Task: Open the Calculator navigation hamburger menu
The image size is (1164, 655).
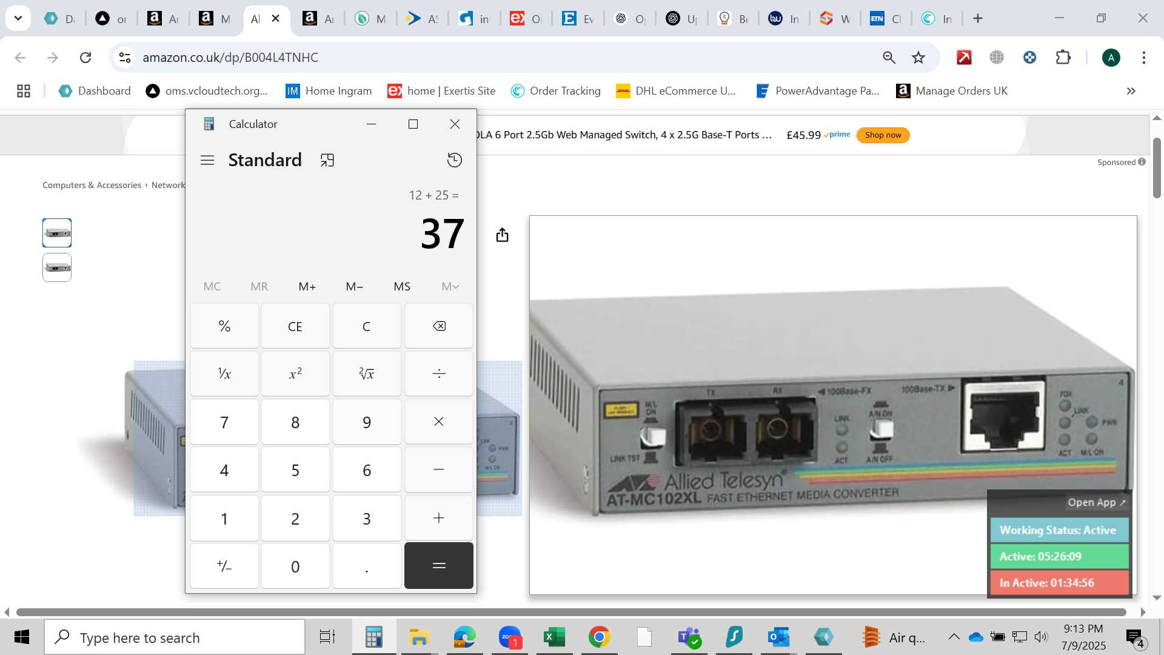Action: [207, 160]
